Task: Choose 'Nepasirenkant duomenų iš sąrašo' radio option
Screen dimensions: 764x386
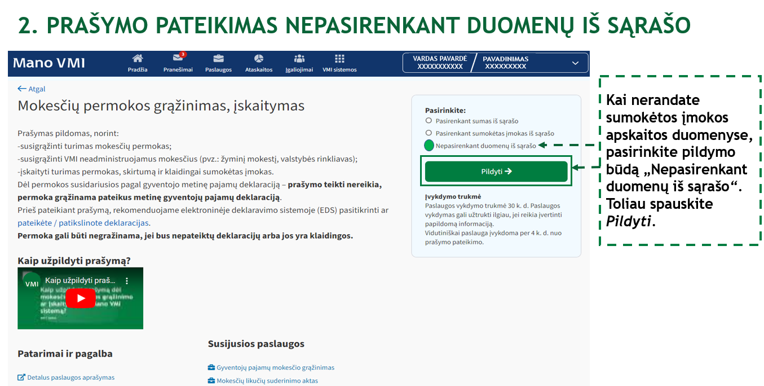Action: pyautogui.click(x=429, y=146)
